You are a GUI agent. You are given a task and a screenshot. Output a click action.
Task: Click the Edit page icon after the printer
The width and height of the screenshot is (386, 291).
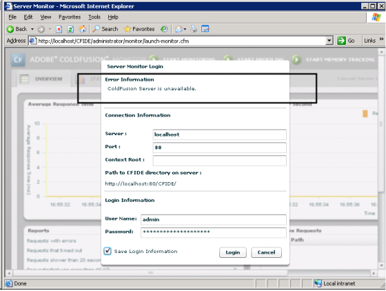pos(205,29)
